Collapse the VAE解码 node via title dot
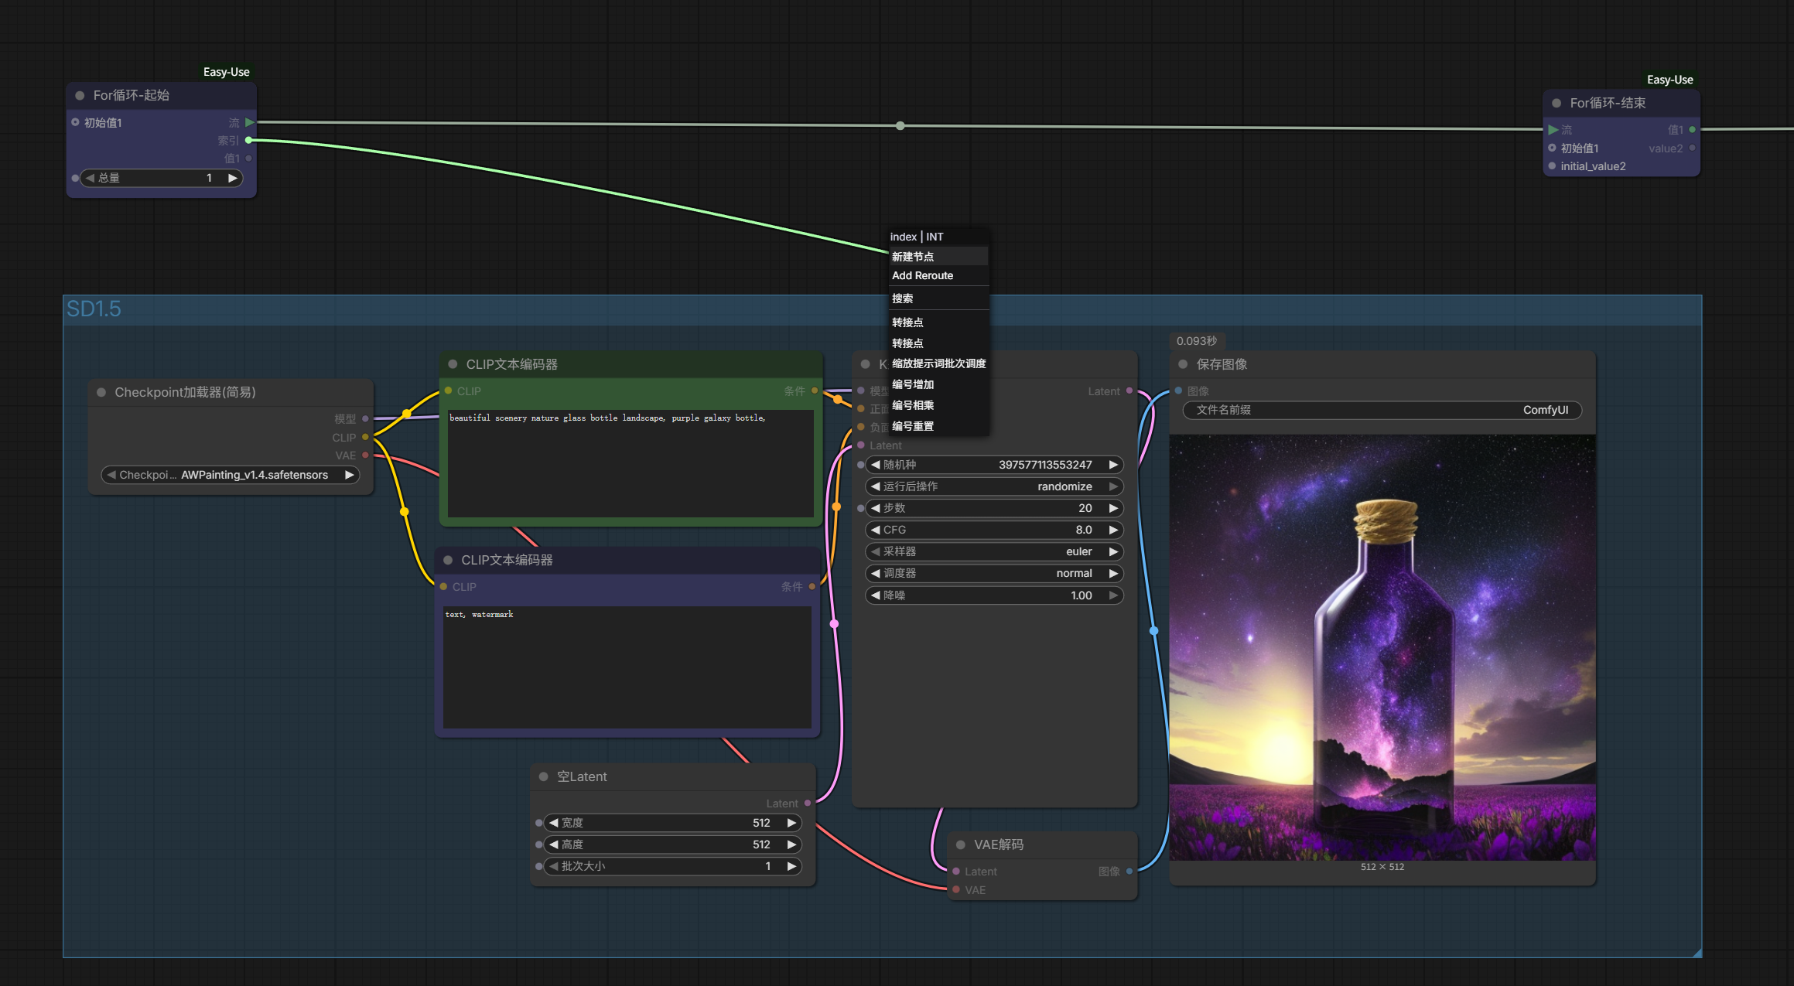The width and height of the screenshot is (1794, 986). 960,844
